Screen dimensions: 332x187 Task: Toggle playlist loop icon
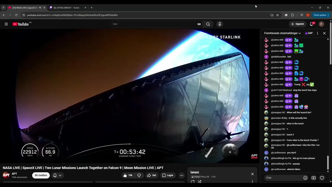[193, 182]
